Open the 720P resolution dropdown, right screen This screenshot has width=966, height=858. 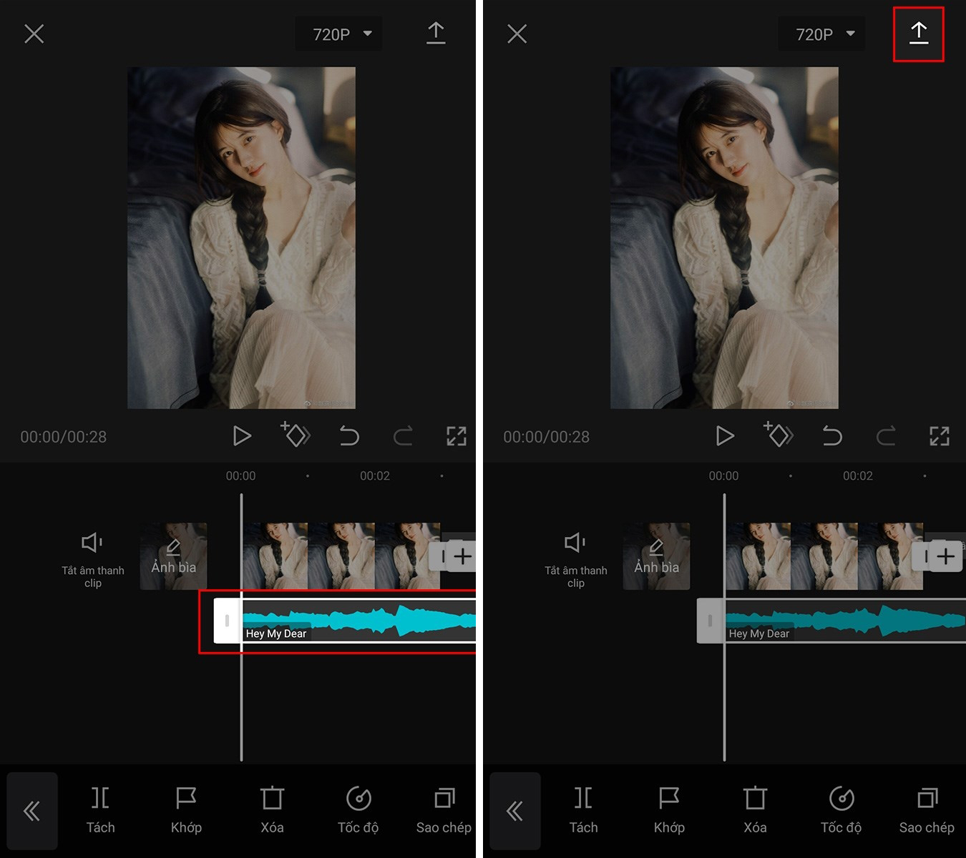[x=821, y=34]
